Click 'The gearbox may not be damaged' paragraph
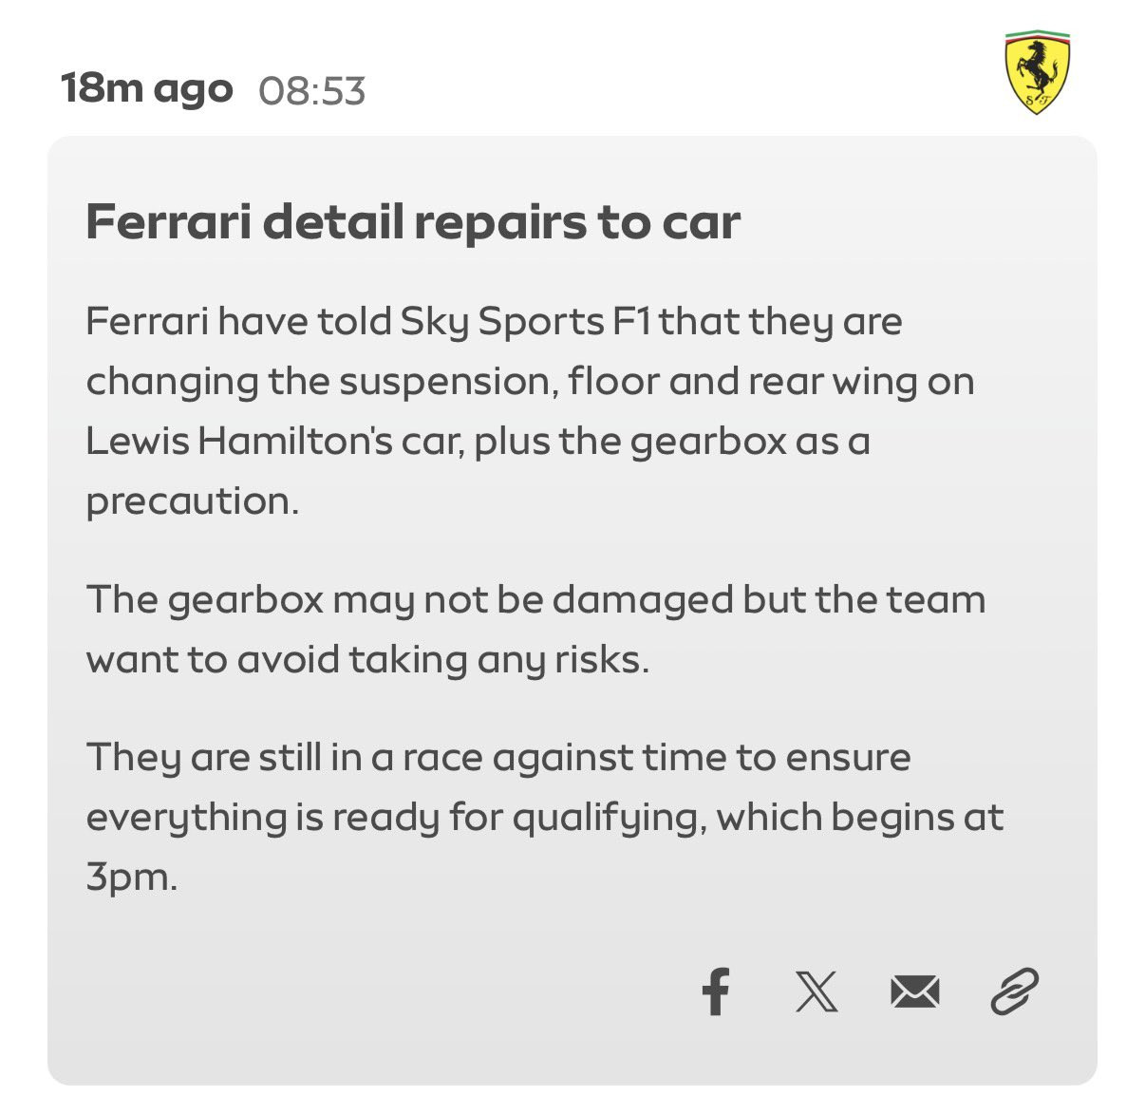The width and height of the screenshot is (1145, 1114). tap(535, 630)
